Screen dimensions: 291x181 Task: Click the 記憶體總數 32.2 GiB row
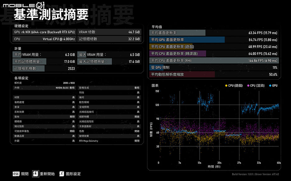click(109, 39)
